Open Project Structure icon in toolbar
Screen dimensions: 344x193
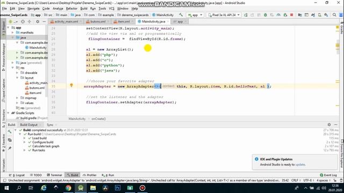(300, 15)
